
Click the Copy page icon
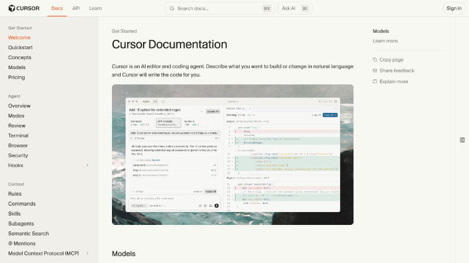[375, 60]
